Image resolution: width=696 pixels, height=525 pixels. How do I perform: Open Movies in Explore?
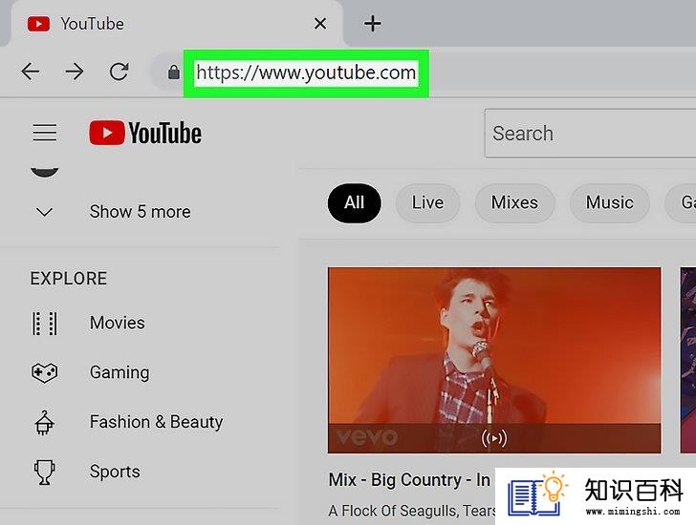118,323
